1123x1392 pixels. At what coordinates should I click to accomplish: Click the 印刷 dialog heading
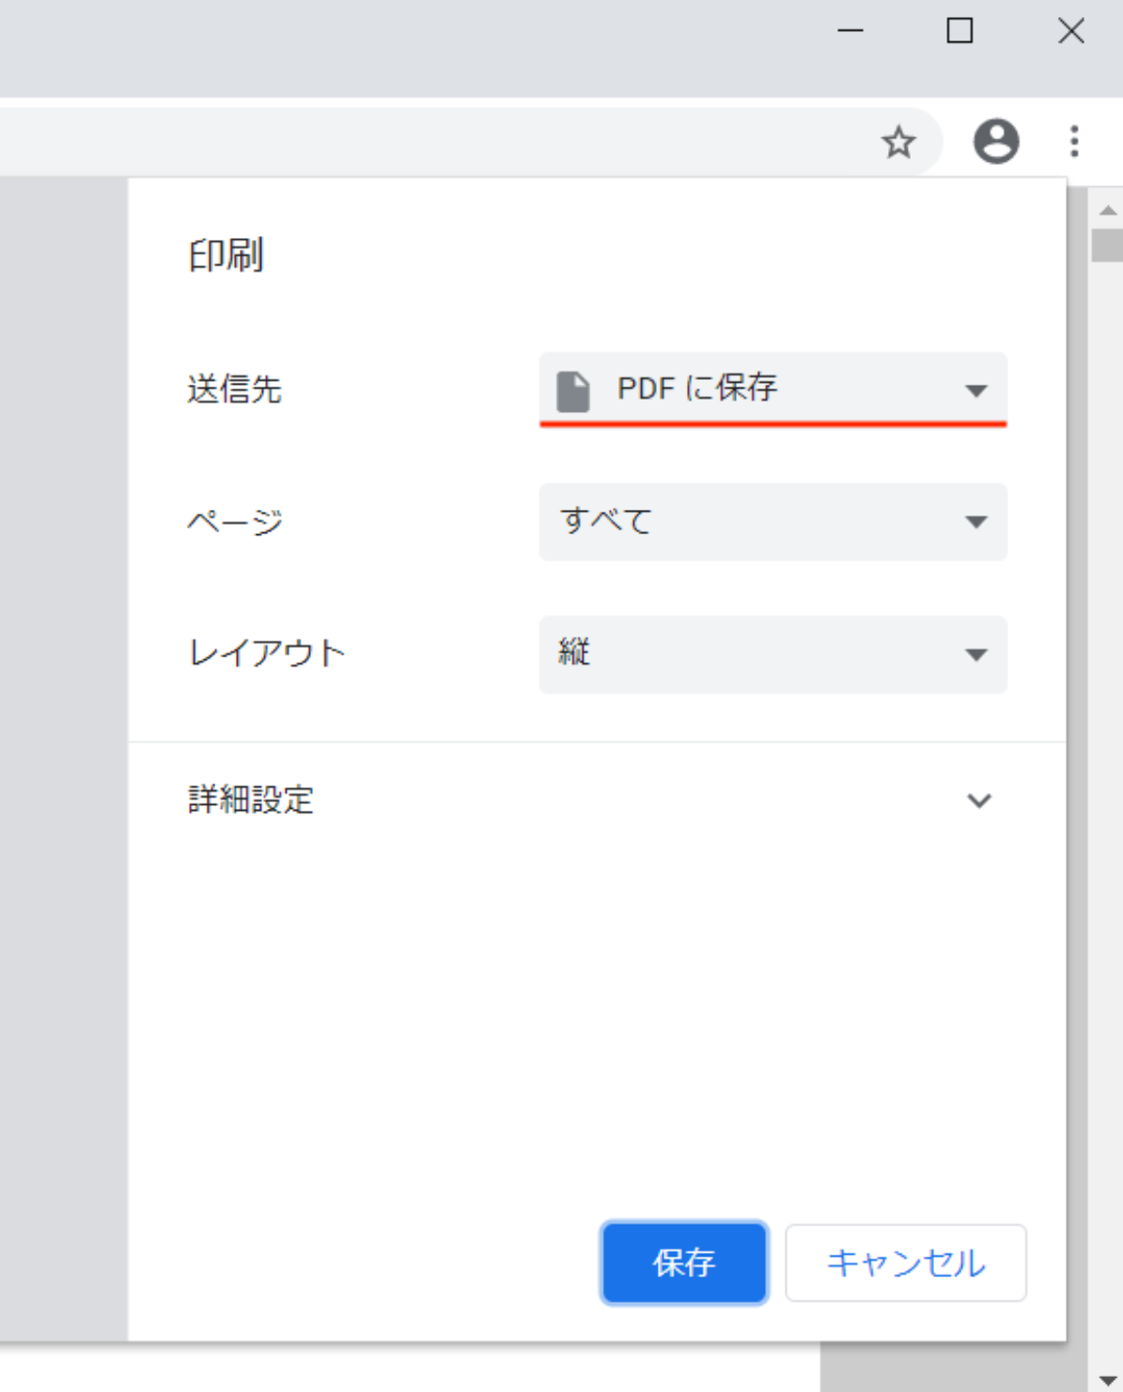point(226,256)
